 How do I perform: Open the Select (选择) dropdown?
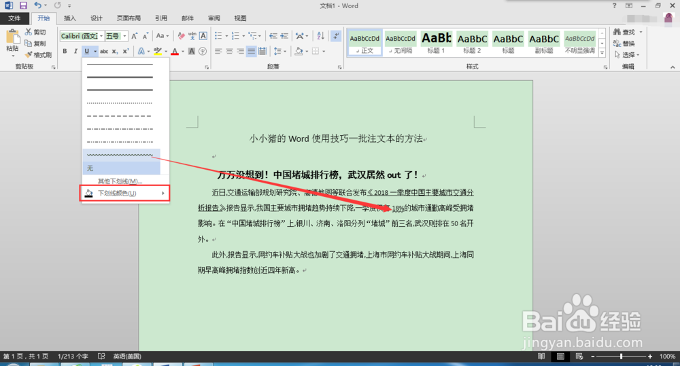[x=627, y=54]
